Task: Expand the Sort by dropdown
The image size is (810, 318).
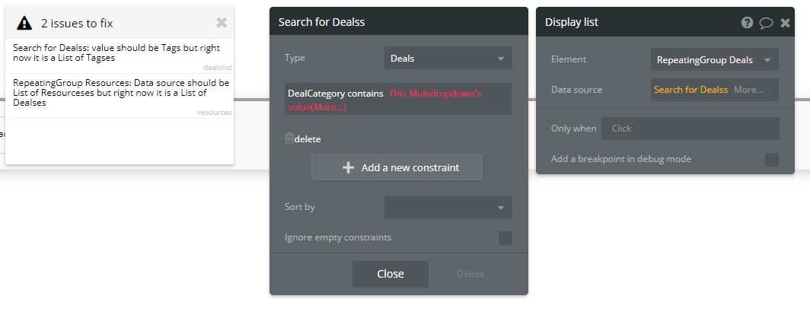Action: point(448,207)
